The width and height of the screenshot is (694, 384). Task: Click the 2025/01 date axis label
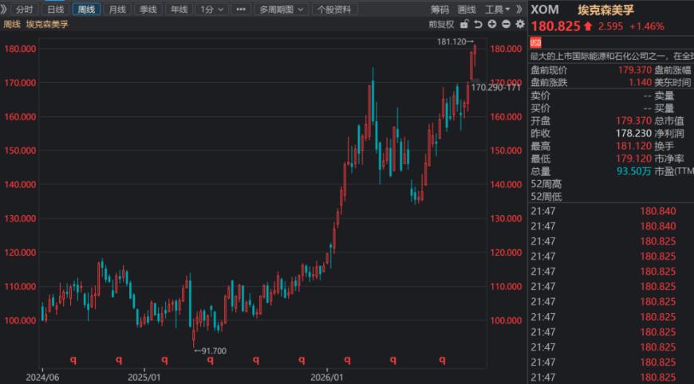pyautogui.click(x=144, y=378)
